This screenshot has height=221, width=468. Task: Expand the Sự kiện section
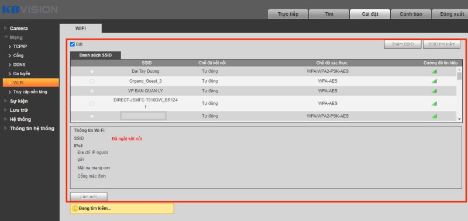tap(19, 101)
